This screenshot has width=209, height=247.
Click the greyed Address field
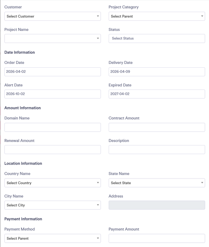pyautogui.click(x=157, y=205)
